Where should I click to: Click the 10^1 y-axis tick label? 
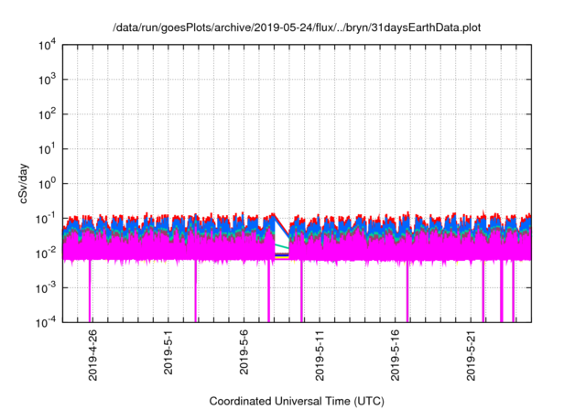47,149
